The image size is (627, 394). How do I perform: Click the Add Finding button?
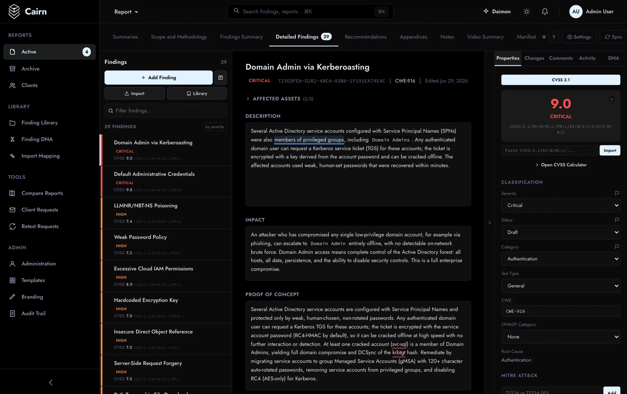coord(158,77)
